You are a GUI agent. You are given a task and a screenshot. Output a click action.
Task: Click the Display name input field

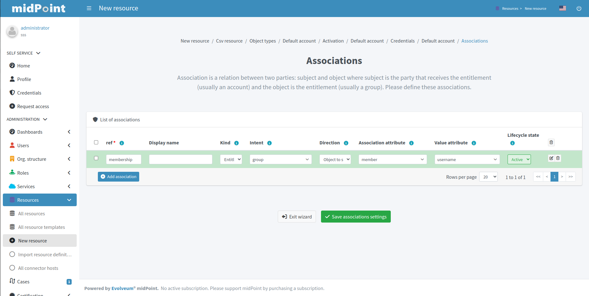(x=181, y=160)
